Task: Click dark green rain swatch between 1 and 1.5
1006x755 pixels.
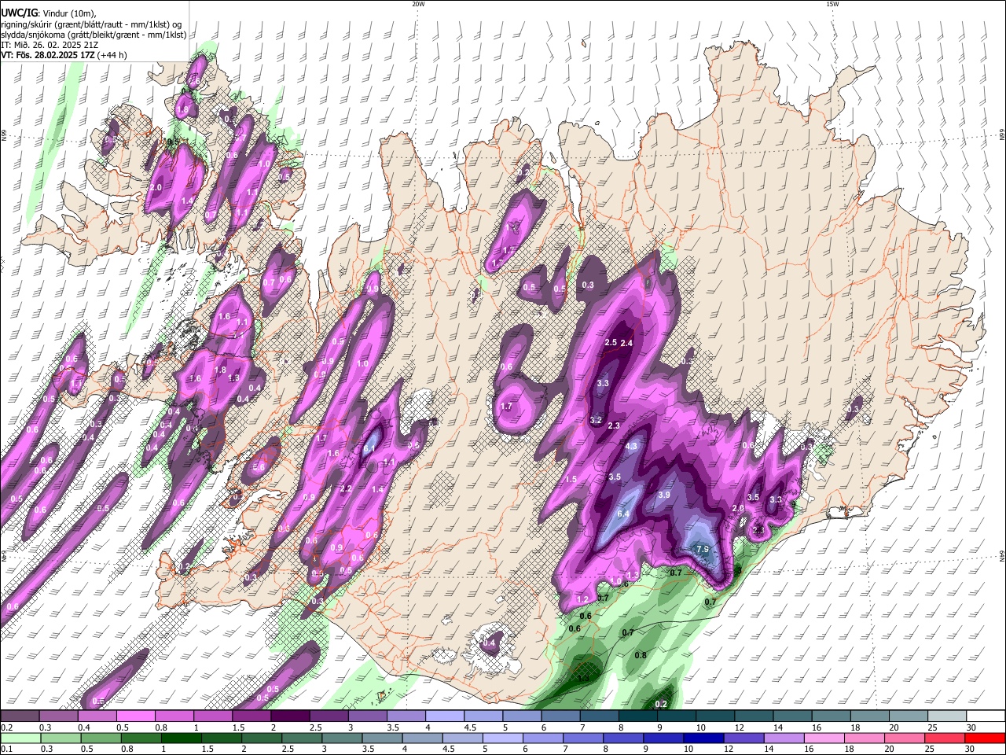Action: [x=181, y=738]
